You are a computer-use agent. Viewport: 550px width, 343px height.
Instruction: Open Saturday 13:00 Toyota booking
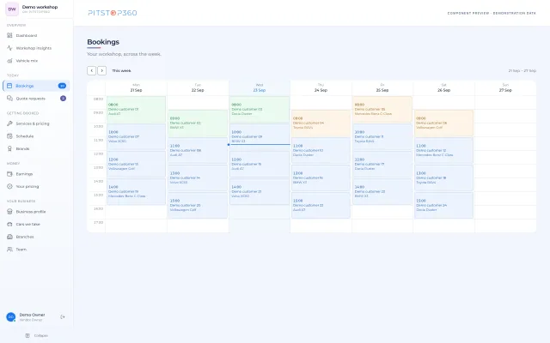443,178
